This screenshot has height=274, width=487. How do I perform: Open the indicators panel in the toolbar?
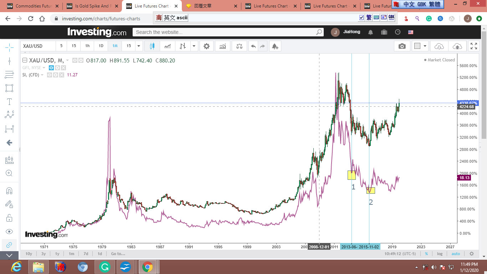coord(222,46)
